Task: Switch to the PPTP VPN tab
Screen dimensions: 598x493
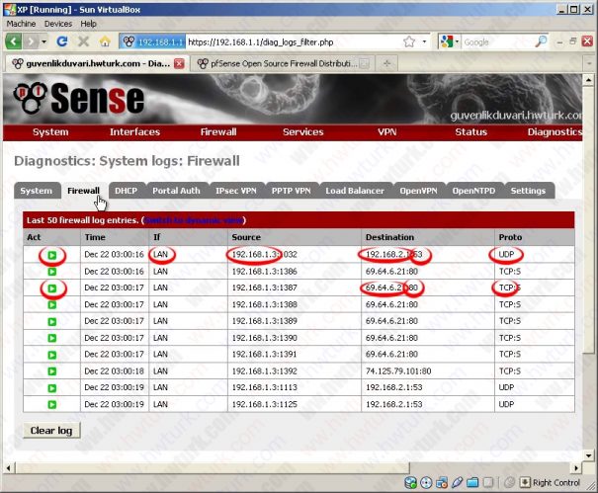Action: click(x=291, y=191)
